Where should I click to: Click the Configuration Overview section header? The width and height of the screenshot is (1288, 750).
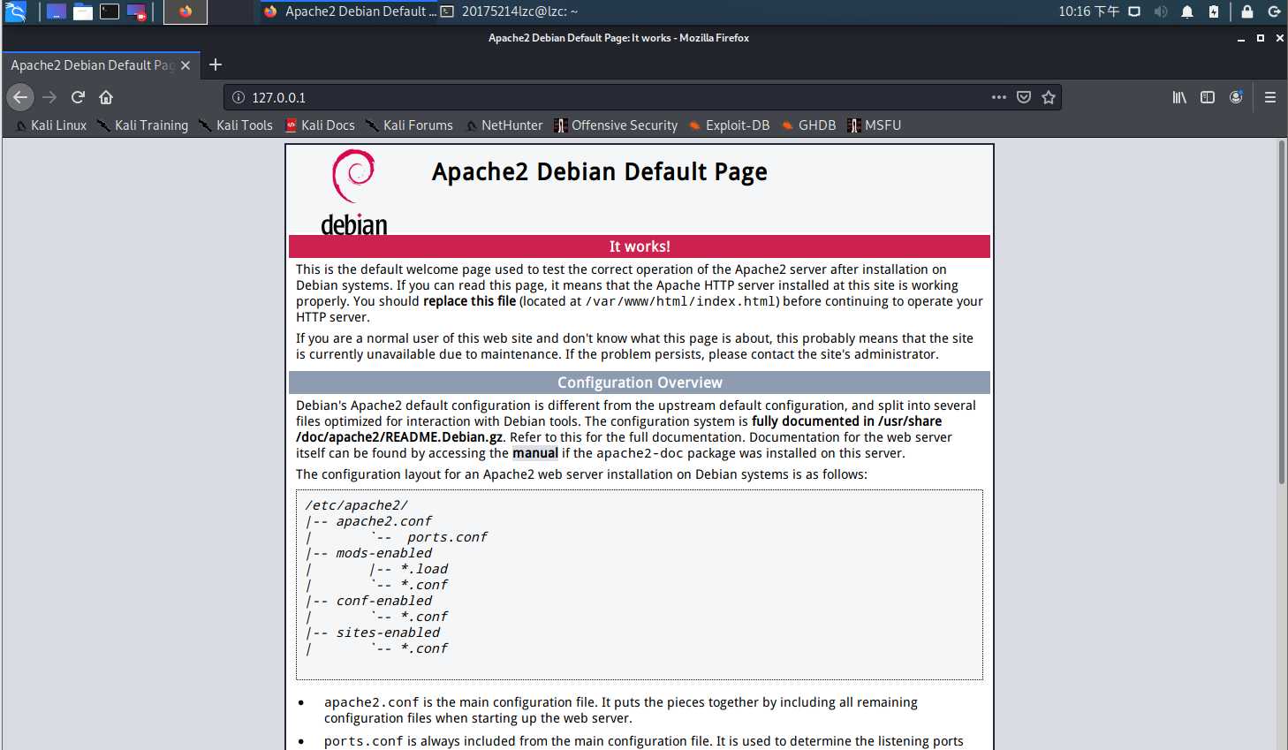(x=640, y=383)
